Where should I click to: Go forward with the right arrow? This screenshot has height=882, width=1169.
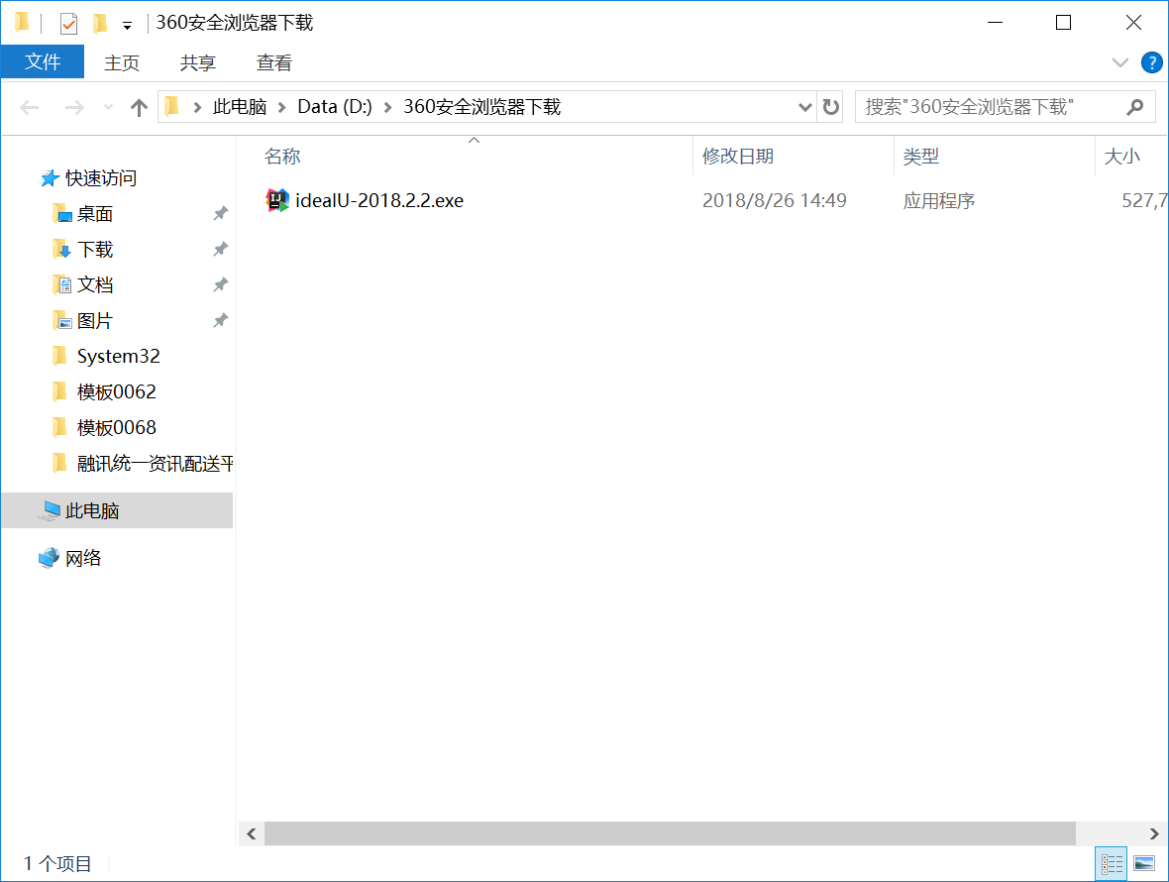[74, 108]
